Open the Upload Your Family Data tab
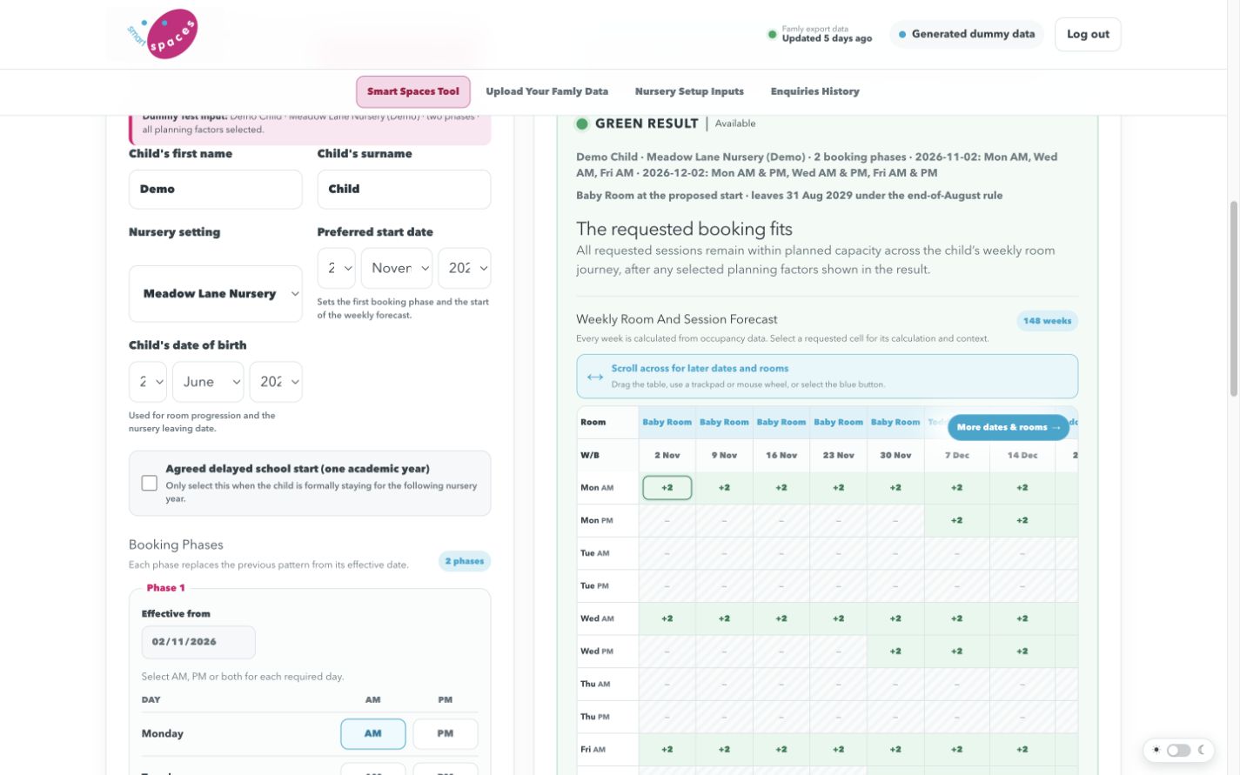This screenshot has height=775, width=1240. [547, 91]
